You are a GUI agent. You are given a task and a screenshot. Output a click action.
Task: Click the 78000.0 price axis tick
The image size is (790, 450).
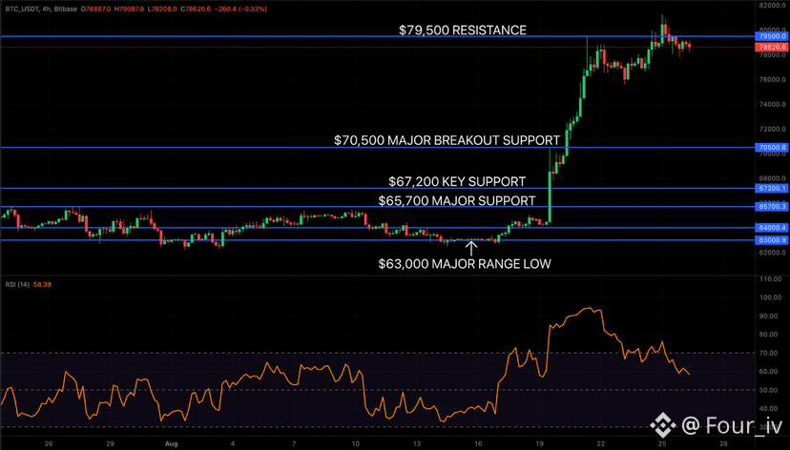773,55
